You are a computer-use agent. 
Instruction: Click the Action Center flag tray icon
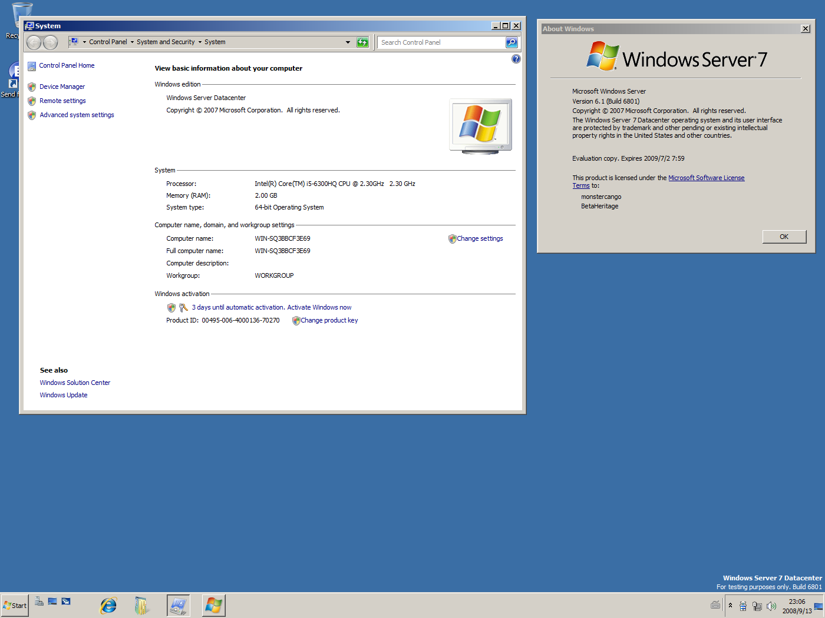[743, 606]
